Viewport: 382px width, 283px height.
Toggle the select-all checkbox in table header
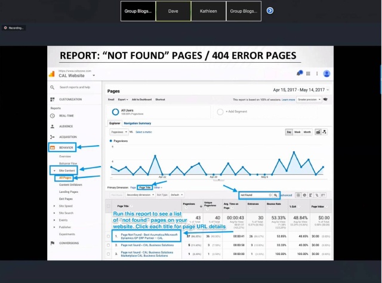point(109,206)
